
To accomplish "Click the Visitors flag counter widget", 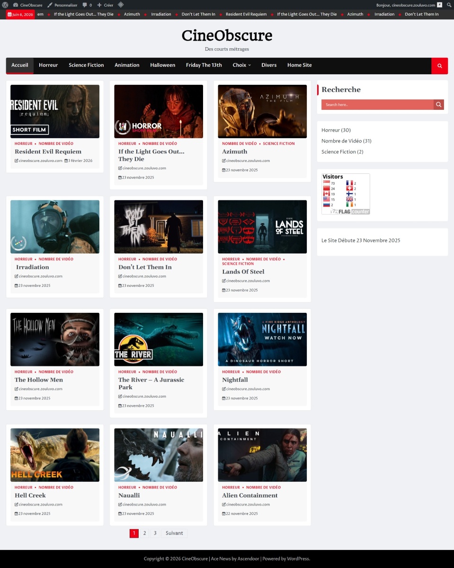I will pos(346,194).
